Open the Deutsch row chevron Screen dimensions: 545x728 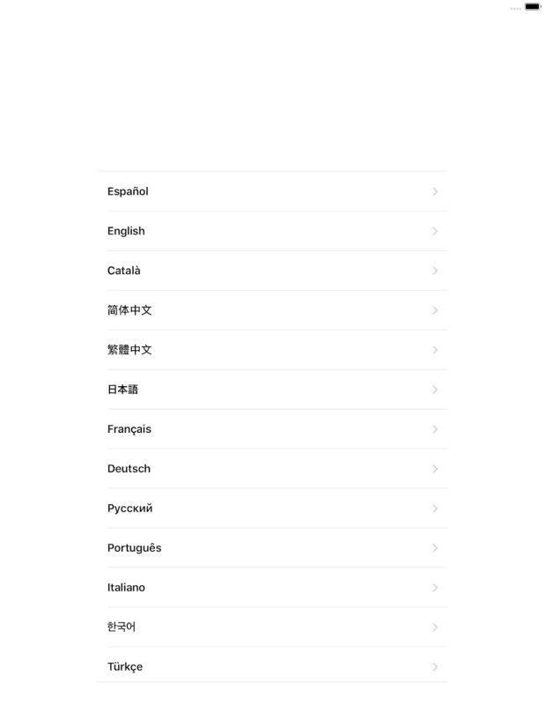435,469
